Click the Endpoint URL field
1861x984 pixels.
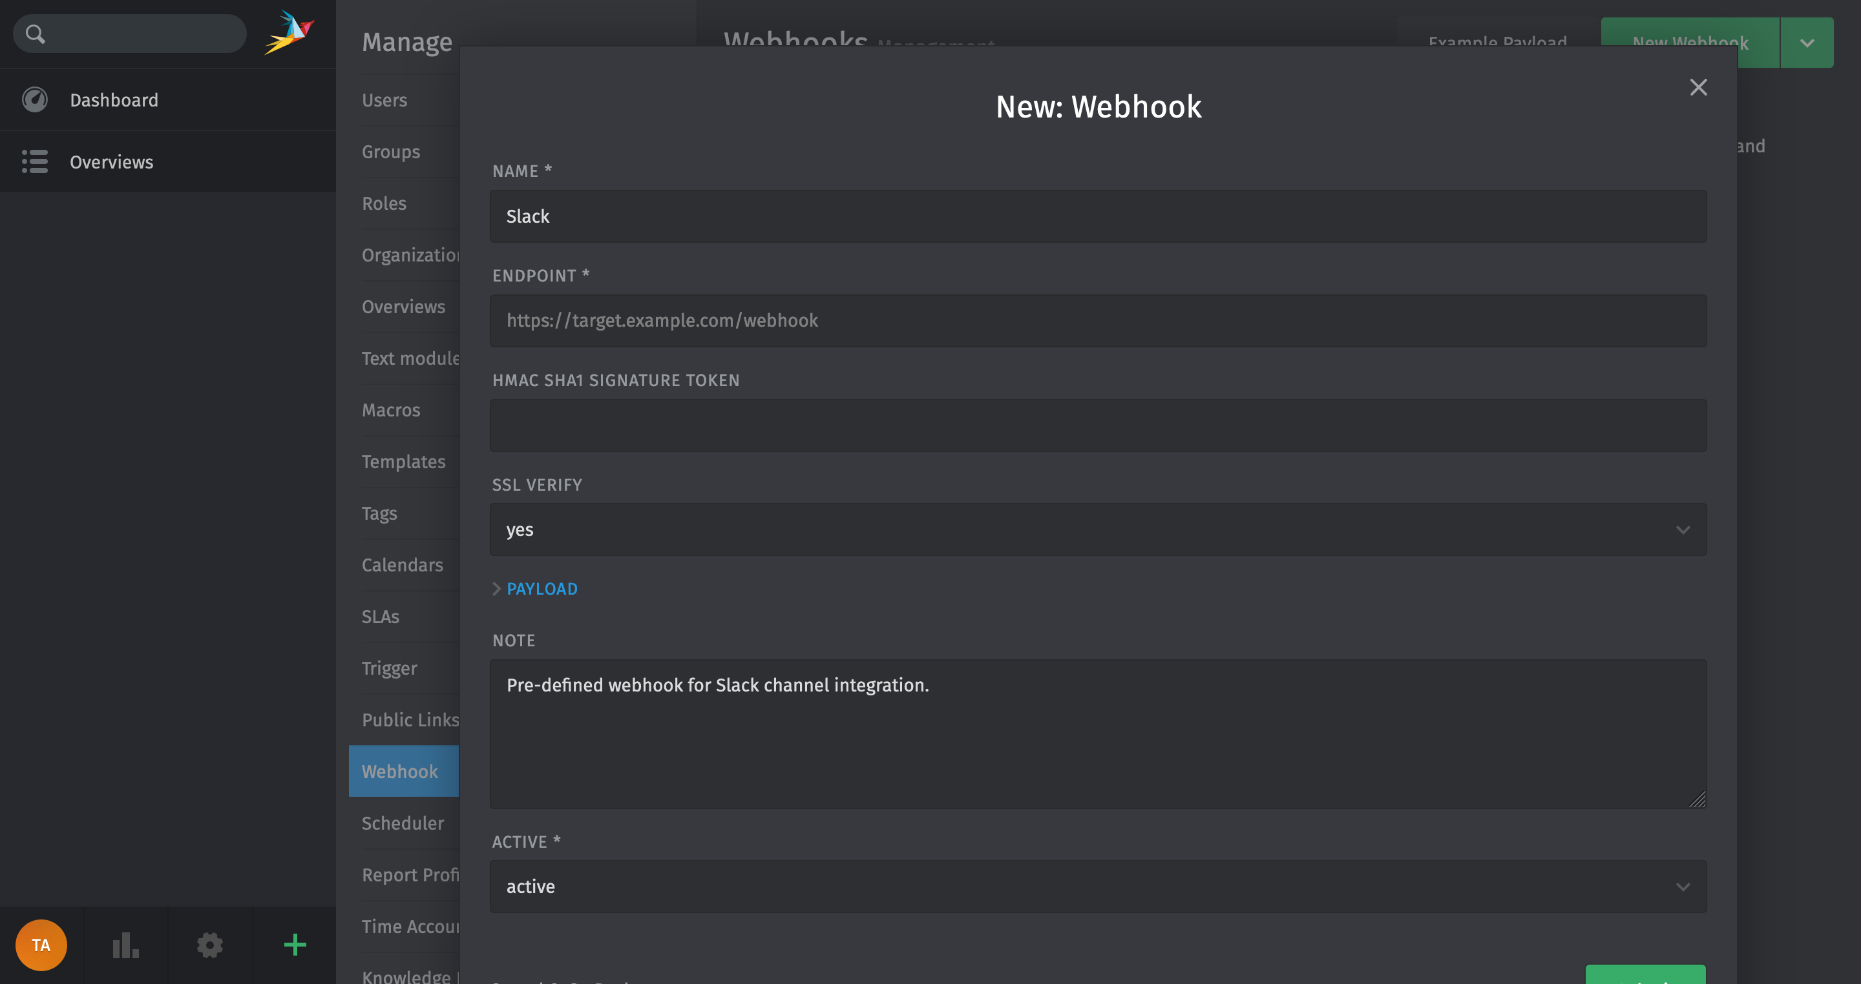pos(1098,320)
